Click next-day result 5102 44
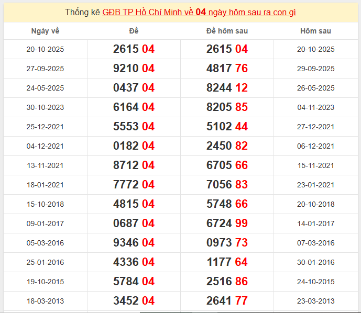Image resolution: width=361 pixels, height=313 pixels. (x=227, y=127)
